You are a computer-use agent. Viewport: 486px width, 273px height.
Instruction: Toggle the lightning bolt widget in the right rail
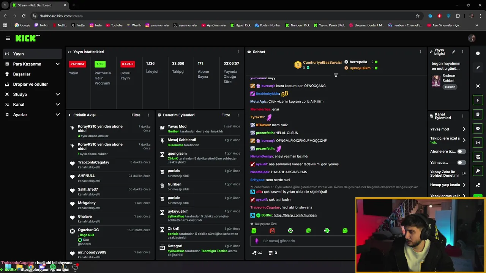pos(478,100)
